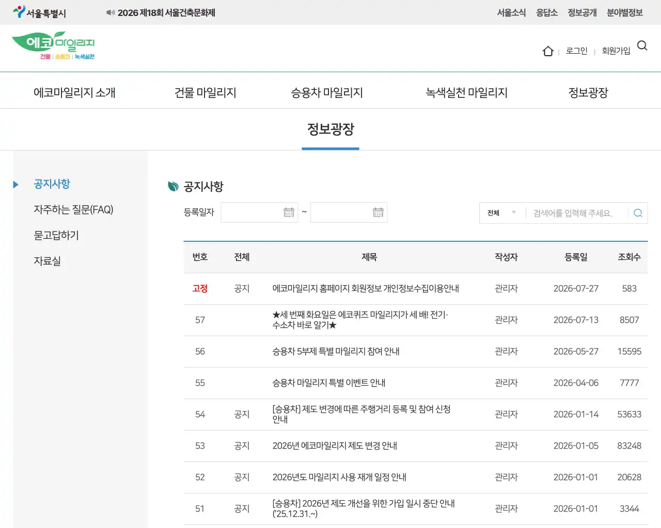Open 서울소식 top link

(511, 12)
